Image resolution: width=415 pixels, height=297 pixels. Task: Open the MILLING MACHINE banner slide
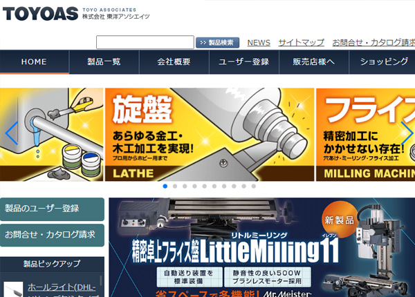click(x=365, y=135)
